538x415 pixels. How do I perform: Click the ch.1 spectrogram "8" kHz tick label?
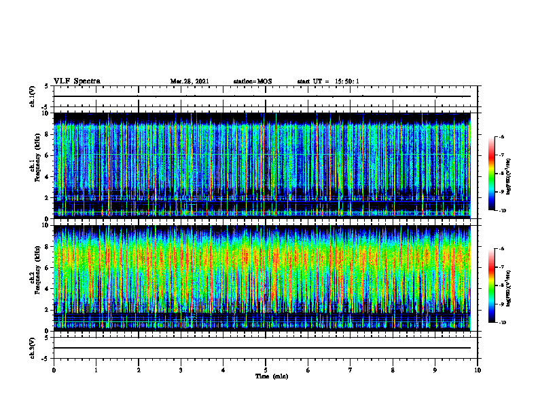pyautogui.click(x=48, y=134)
